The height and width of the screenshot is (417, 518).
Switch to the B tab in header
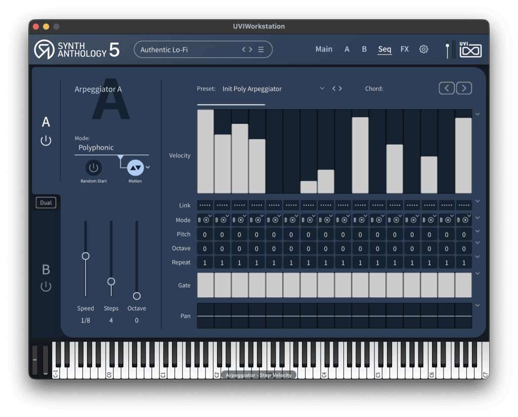point(364,49)
